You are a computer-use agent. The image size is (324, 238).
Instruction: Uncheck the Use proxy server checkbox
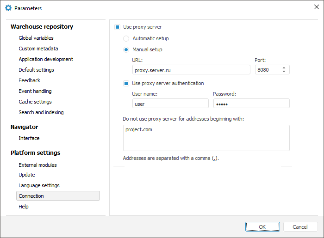tap(118, 27)
